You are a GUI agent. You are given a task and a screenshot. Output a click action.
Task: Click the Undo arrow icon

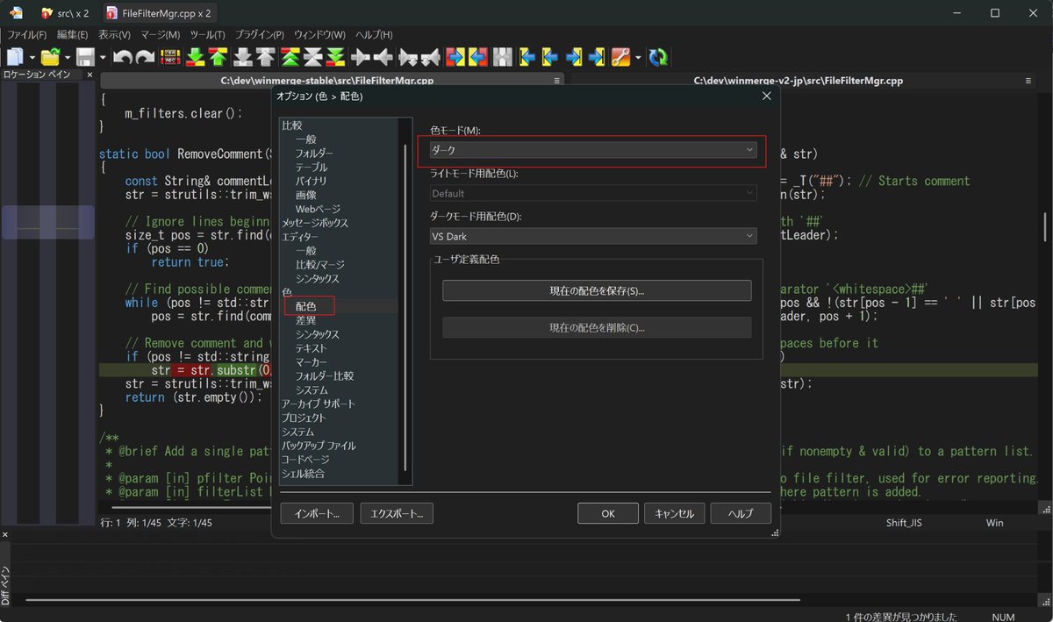[x=123, y=57]
